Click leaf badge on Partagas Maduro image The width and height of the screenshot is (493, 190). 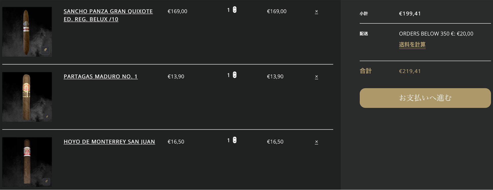[x=47, y=117]
